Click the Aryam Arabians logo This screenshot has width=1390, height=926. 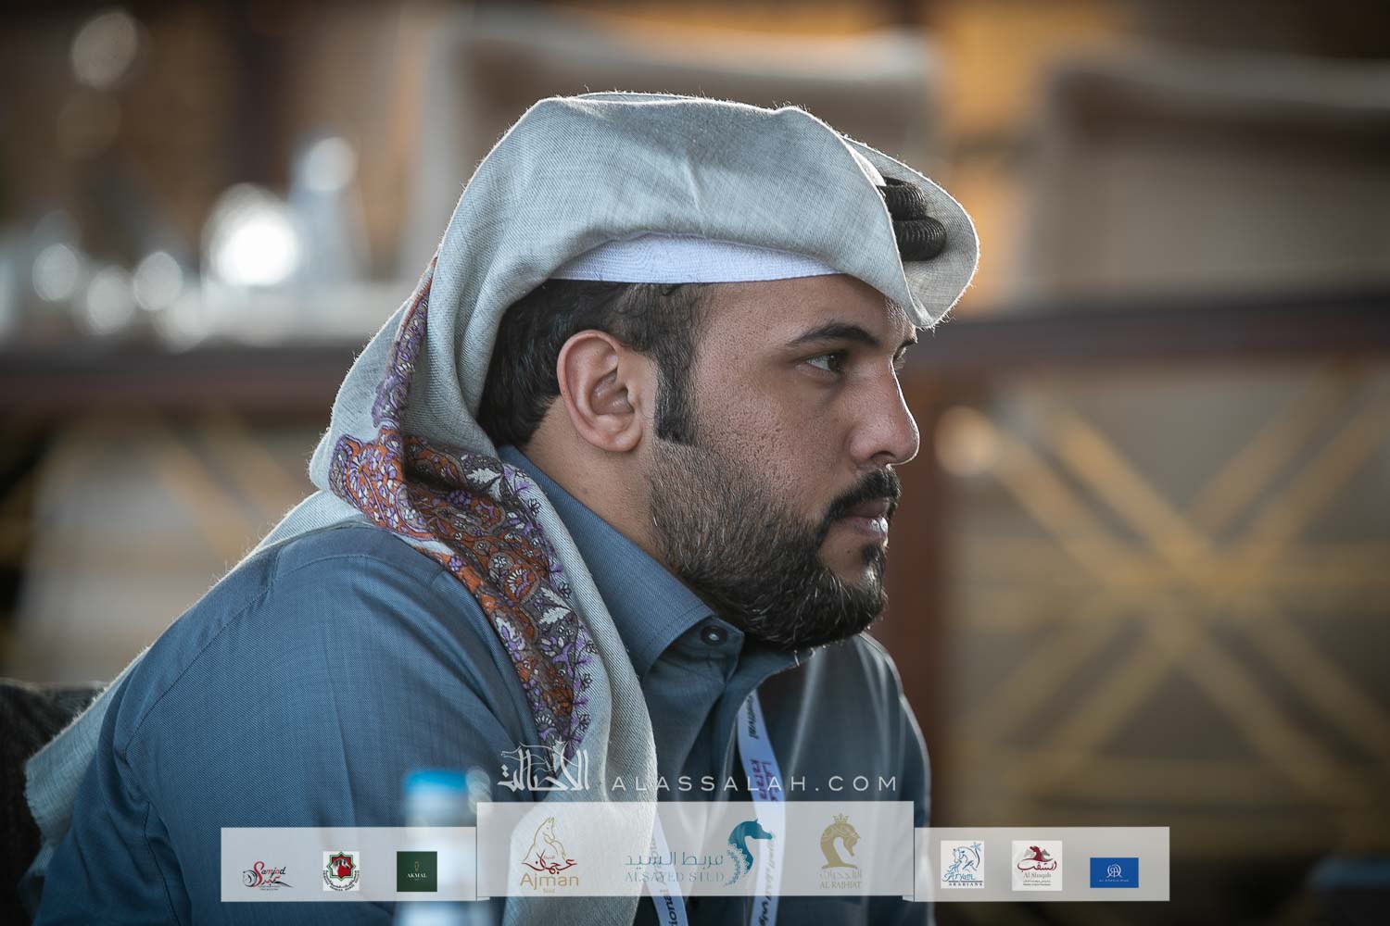[961, 867]
